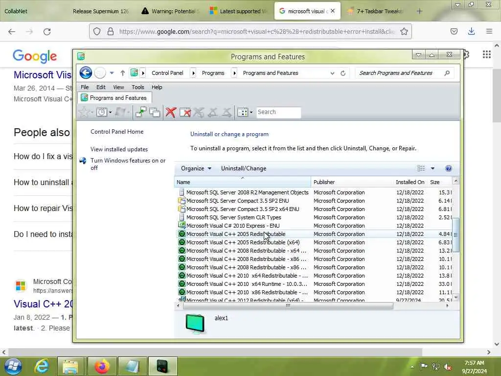501x376 pixels.
Task: Click the Search Programs and Features box
Action: click(x=404, y=73)
